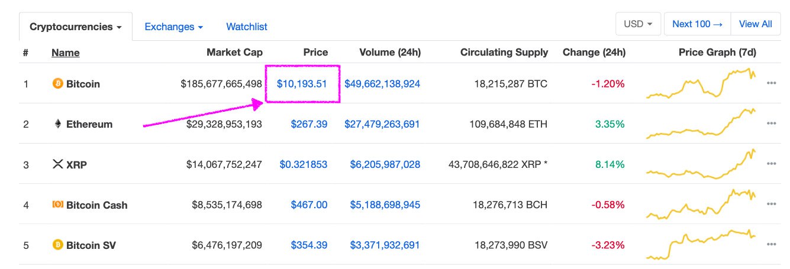
Task: Click the Next 100 button
Action: 697,24
